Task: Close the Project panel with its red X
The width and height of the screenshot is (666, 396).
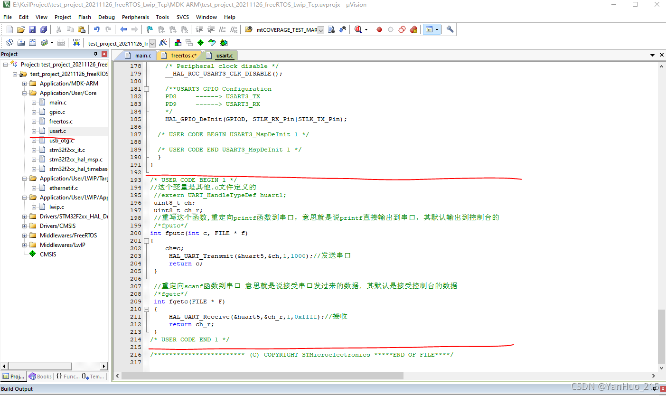Action: point(104,54)
